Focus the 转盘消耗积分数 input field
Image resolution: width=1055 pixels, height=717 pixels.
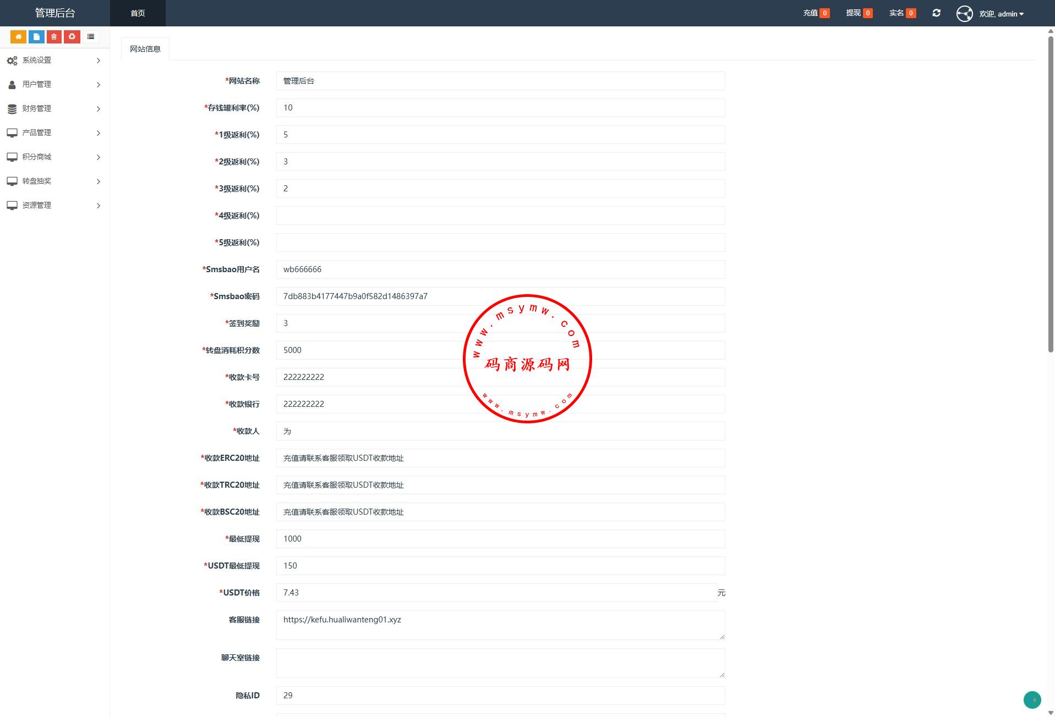500,350
